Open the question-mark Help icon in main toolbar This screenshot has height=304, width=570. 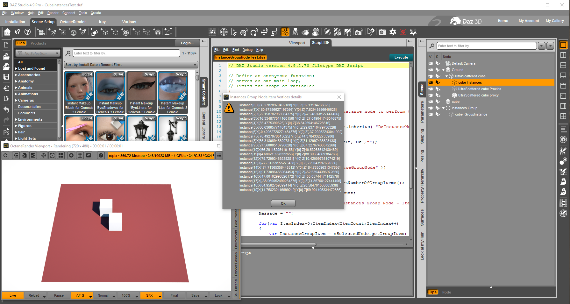tap(28, 32)
